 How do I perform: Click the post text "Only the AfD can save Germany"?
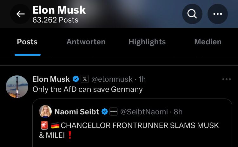(x=88, y=89)
